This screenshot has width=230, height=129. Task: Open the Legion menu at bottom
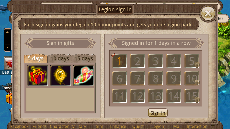(x=158, y=127)
